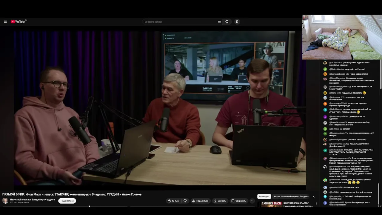Open the video title about STARSHIP launch

(x=72, y=194)
